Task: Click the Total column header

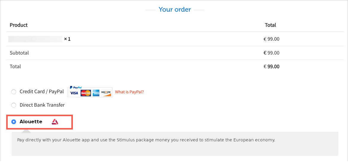Action: click(270, 25)
